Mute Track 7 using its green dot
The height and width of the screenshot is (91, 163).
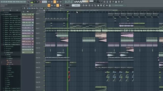point(44,32)
